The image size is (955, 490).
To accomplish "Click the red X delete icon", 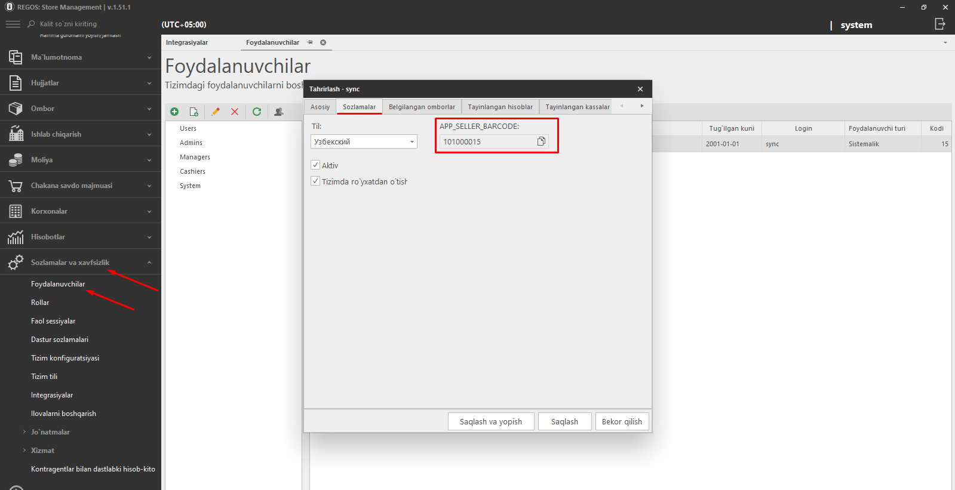I will point(235,112).
